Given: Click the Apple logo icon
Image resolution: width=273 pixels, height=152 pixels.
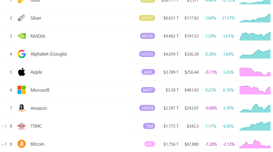Looking at the screenshot, I should pos(21,72).
